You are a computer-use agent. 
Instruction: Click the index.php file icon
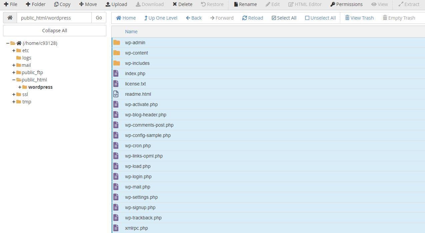116,73
